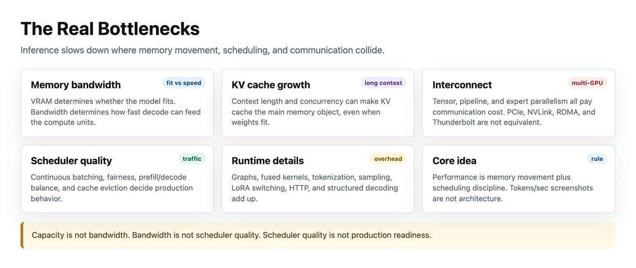Select the green 'traffic' tag

(x=192, y=159)
